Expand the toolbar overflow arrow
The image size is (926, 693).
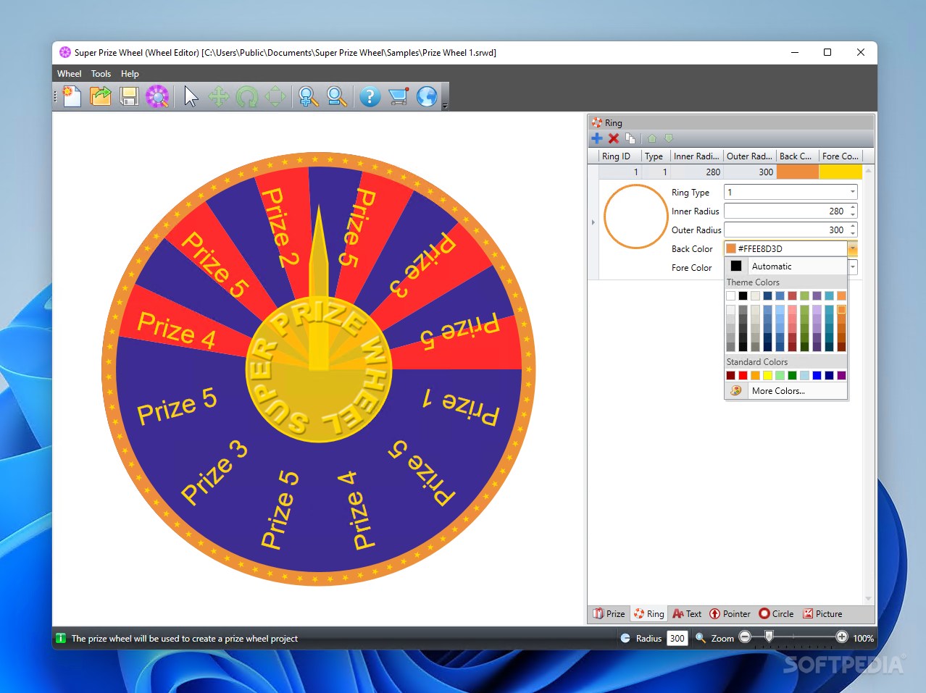445,106
